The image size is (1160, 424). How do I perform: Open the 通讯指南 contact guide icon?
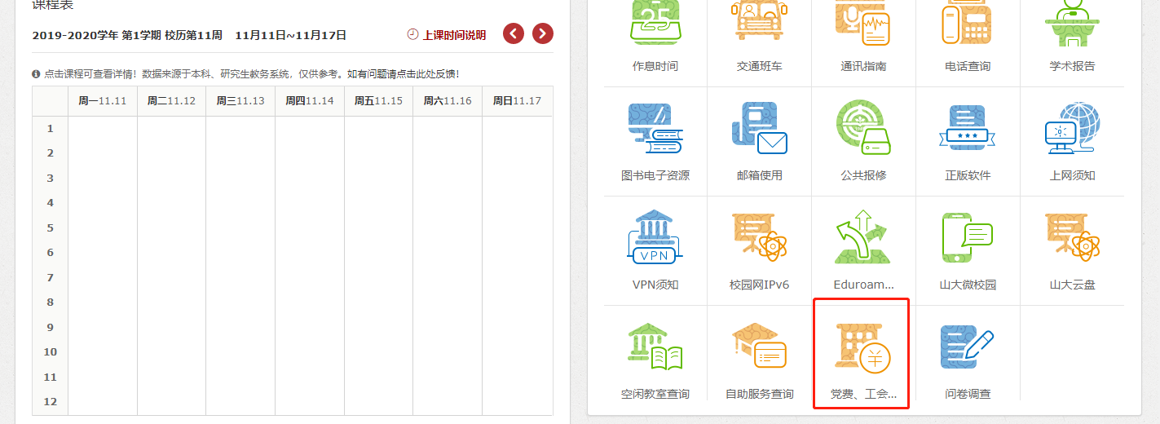pos(863,23)
